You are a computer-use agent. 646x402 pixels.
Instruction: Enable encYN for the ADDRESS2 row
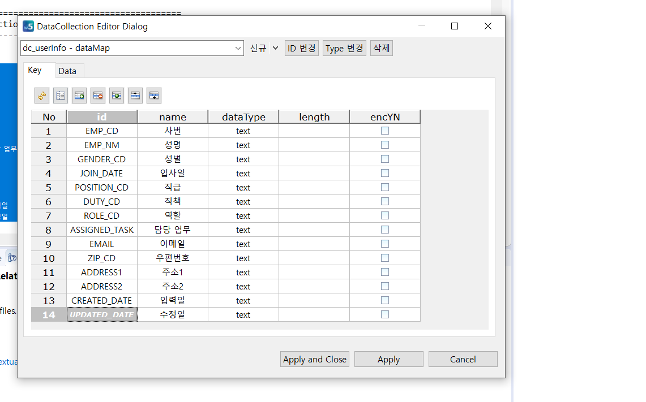coord(385,286)
